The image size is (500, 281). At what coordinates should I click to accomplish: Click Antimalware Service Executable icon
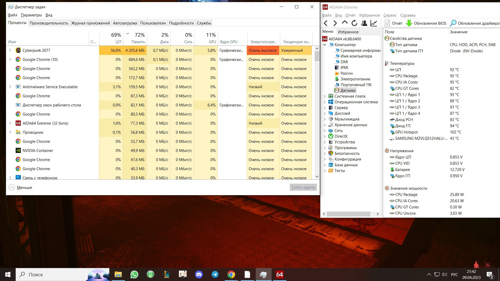click(18, 87)
